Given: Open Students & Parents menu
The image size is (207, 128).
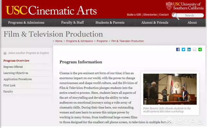Looking at the screenshot, I should pyautogui.click(x=110, y=23).
